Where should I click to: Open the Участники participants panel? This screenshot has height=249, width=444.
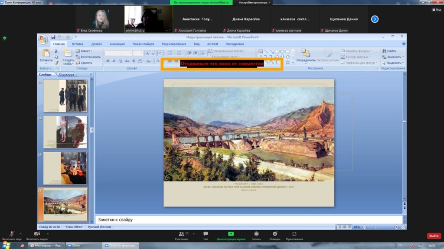click(x=181, y=234)
